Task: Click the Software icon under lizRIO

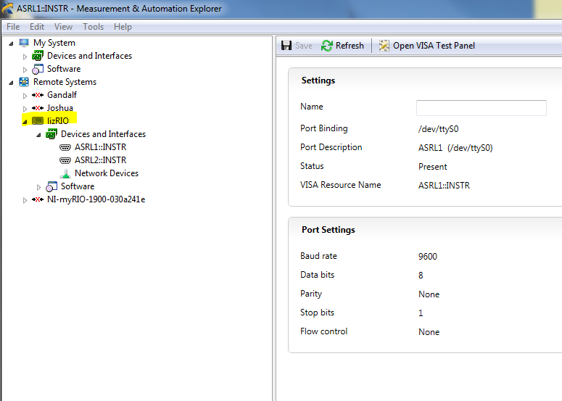Action: [51, 186]
